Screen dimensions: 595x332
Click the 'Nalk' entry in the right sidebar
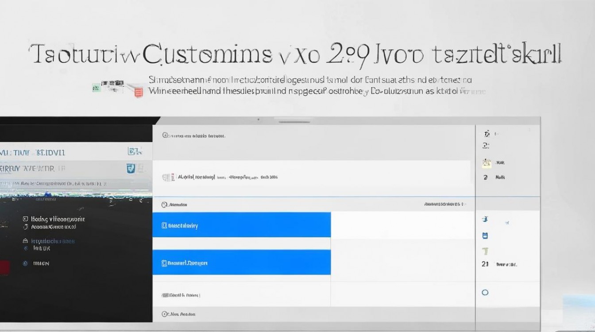[500, 177]
